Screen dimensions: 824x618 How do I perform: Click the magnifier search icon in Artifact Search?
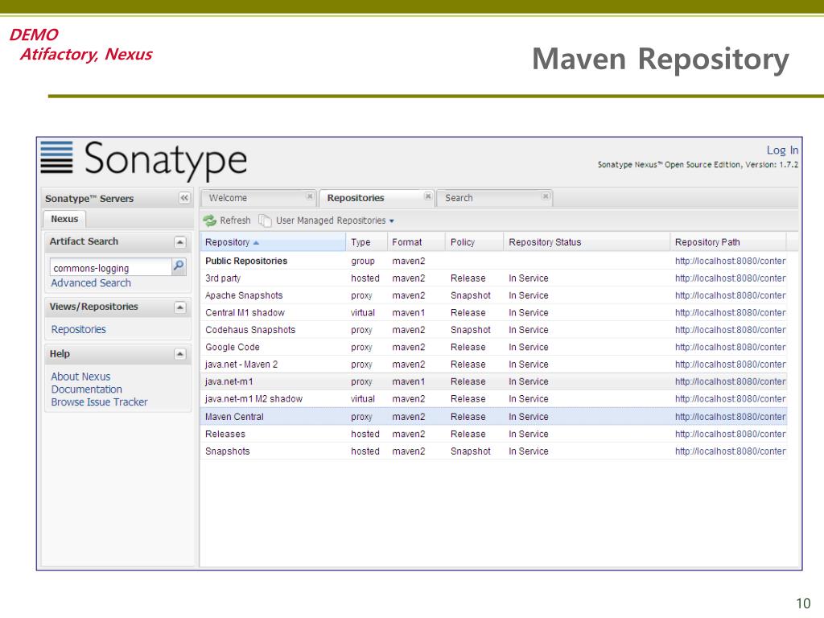tap(179, 266)
